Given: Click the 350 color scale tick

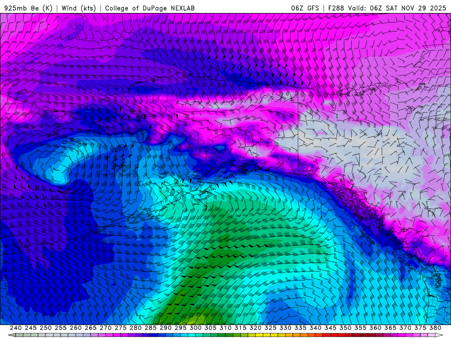Looking at the screenshot, I should (345, 328).
